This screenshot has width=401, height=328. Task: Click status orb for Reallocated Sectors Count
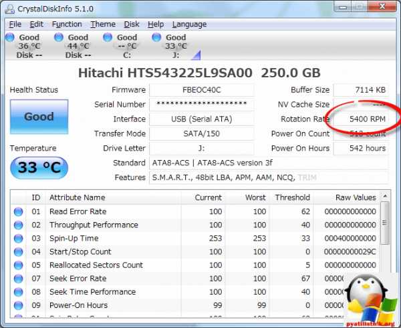coord(19,265)
